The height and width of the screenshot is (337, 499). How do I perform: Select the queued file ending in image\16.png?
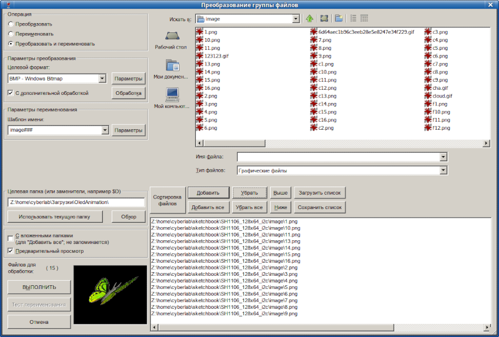[x=226, y=261]
